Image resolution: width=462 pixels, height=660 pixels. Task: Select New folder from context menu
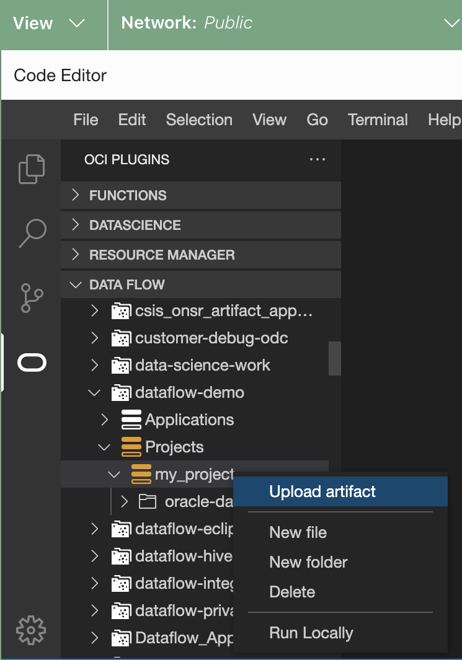pyautogui.click(x=308, y=562)
